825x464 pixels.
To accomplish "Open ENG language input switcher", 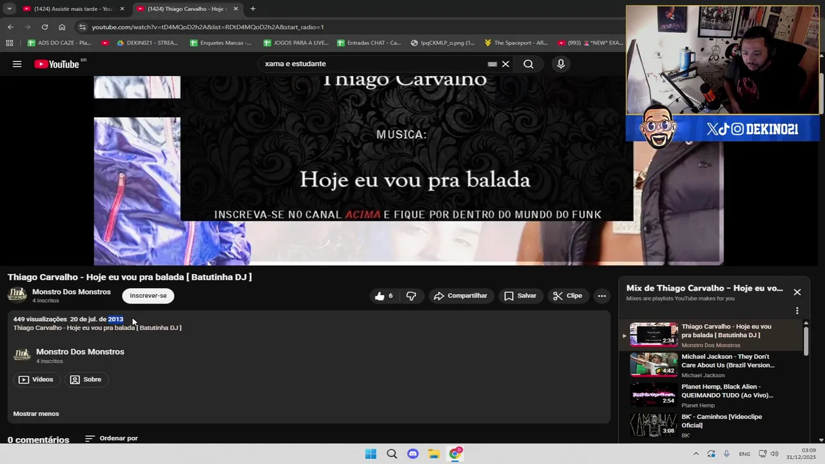I will 744,454.
